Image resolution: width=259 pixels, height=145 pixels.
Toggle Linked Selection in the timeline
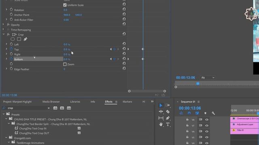click(x=197, y=113)
